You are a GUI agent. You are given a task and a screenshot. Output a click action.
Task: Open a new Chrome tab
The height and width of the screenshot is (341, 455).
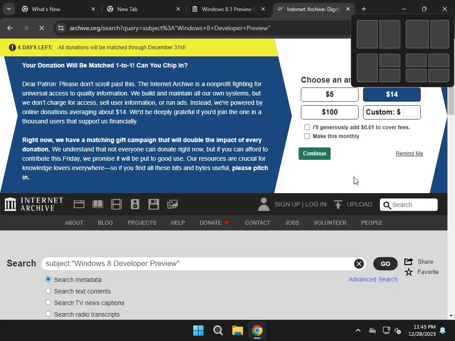click(x=364, y=9)
